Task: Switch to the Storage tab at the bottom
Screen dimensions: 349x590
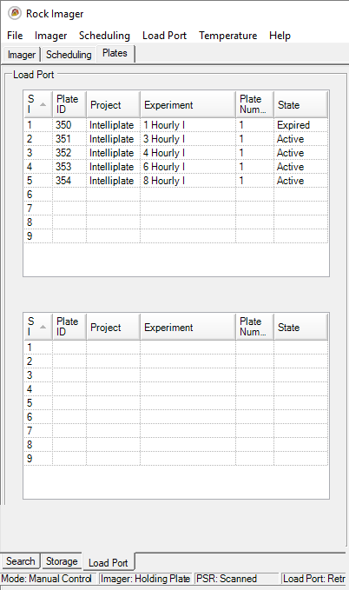Action: coord(62,561)
